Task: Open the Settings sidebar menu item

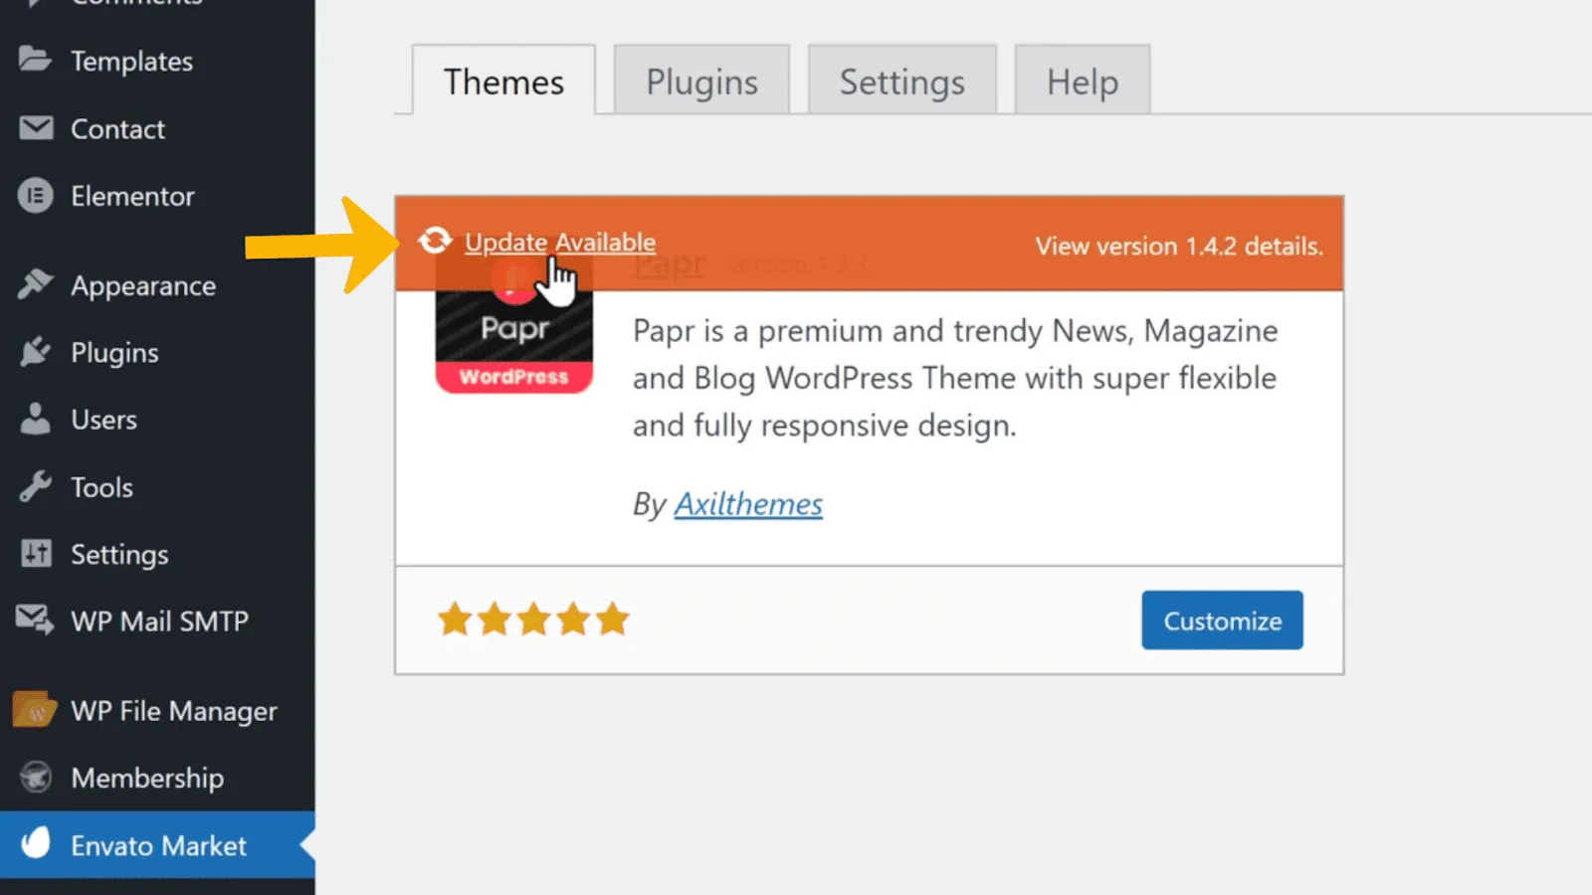Action: (x=118, y=554)
